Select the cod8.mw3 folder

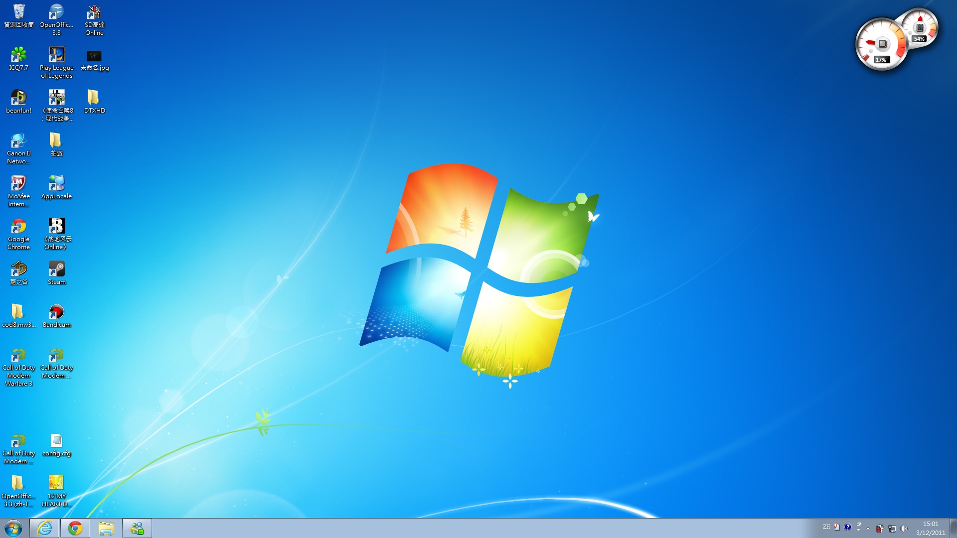pyautogui.click(x=19, y=316)
